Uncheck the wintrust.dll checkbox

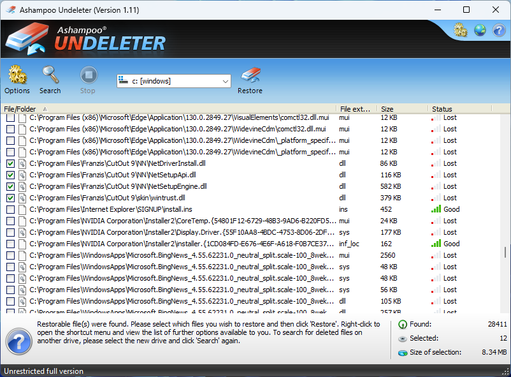(x=10, y=198)
